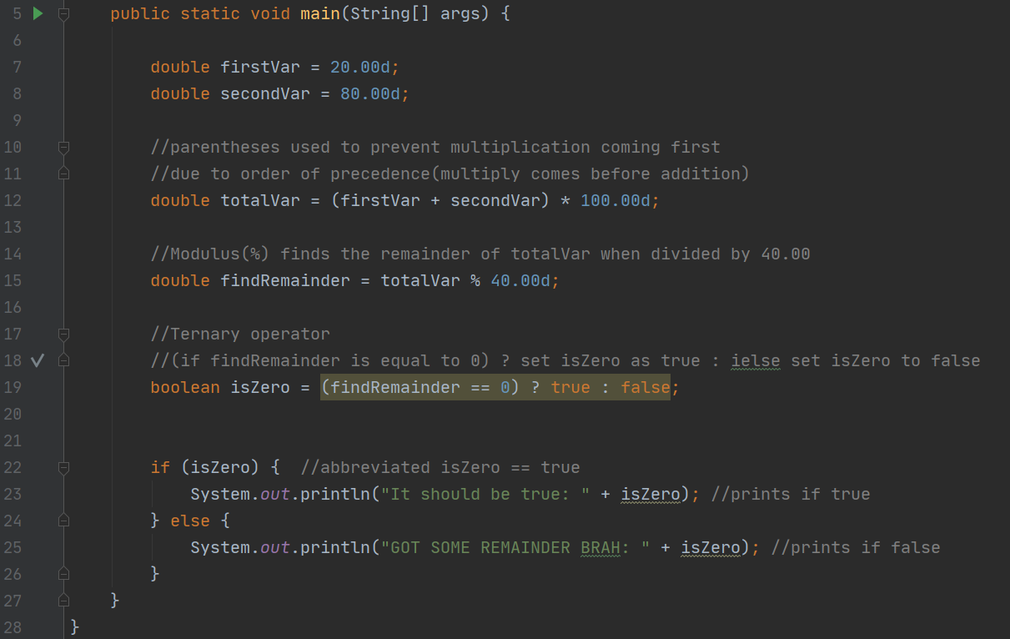Image resolution: width=1010 pixels, height=639 pixels.
Task: Click the main method name on line 5
Action: tap(320, 14)
